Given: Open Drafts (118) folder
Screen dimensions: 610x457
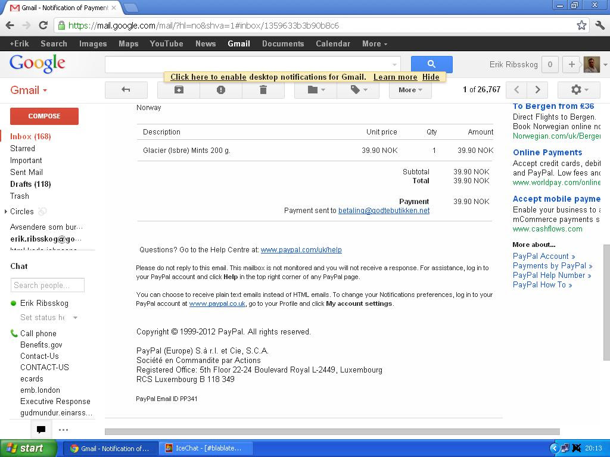Looking at the screenshot, I should pyautogui.click(x=30, y=184).
